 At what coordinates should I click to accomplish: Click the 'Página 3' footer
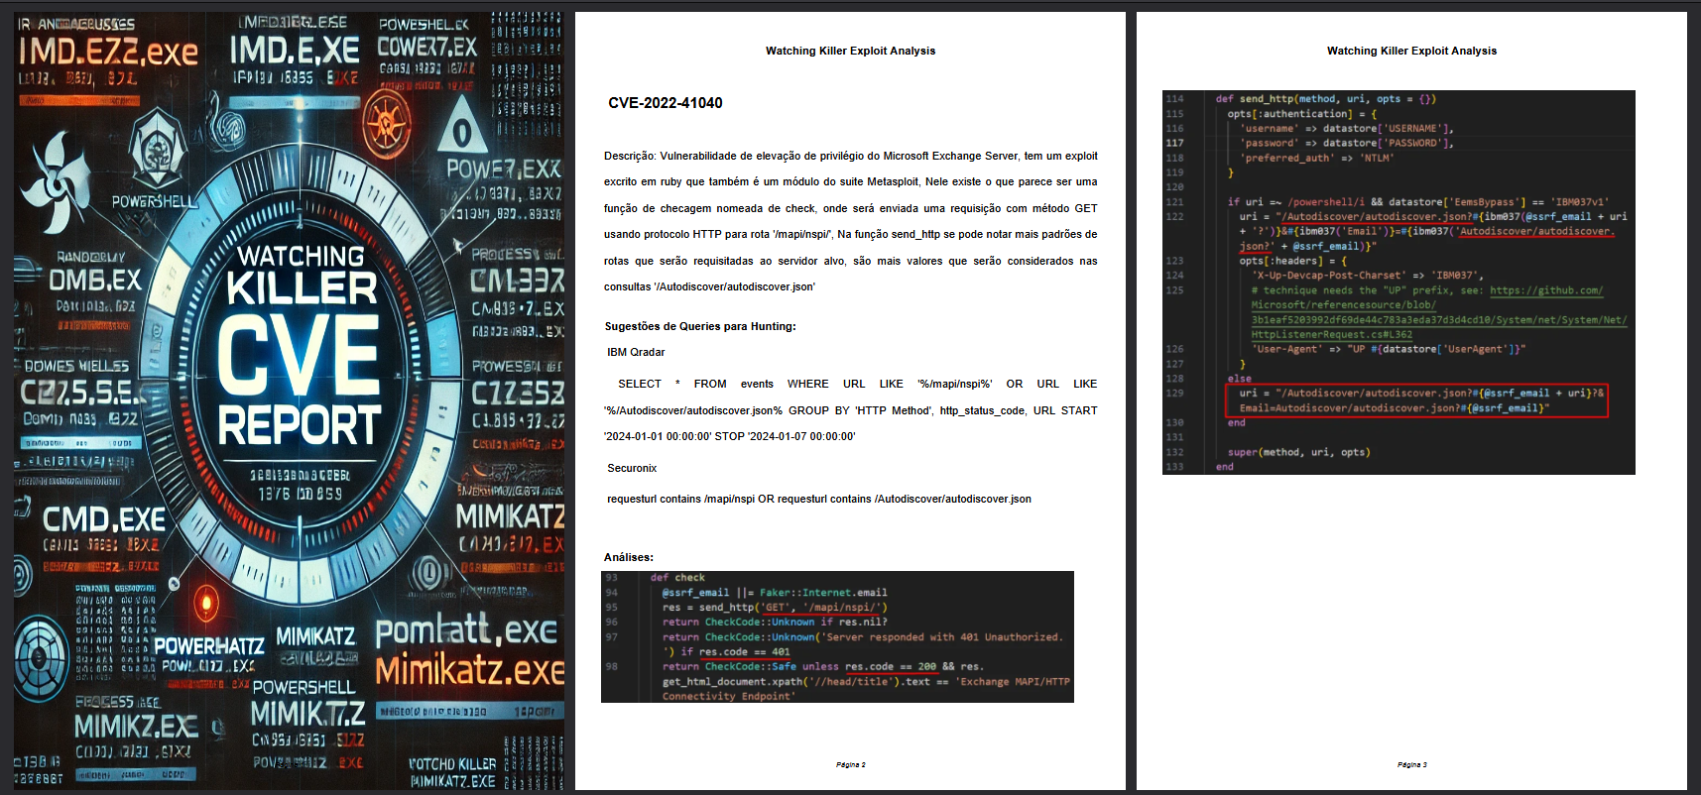click(1411, 765)
